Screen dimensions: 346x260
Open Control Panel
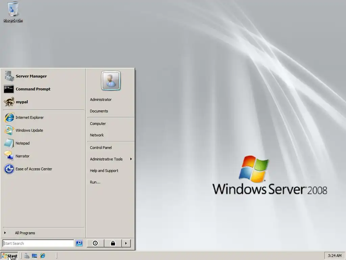coord(101,148)
